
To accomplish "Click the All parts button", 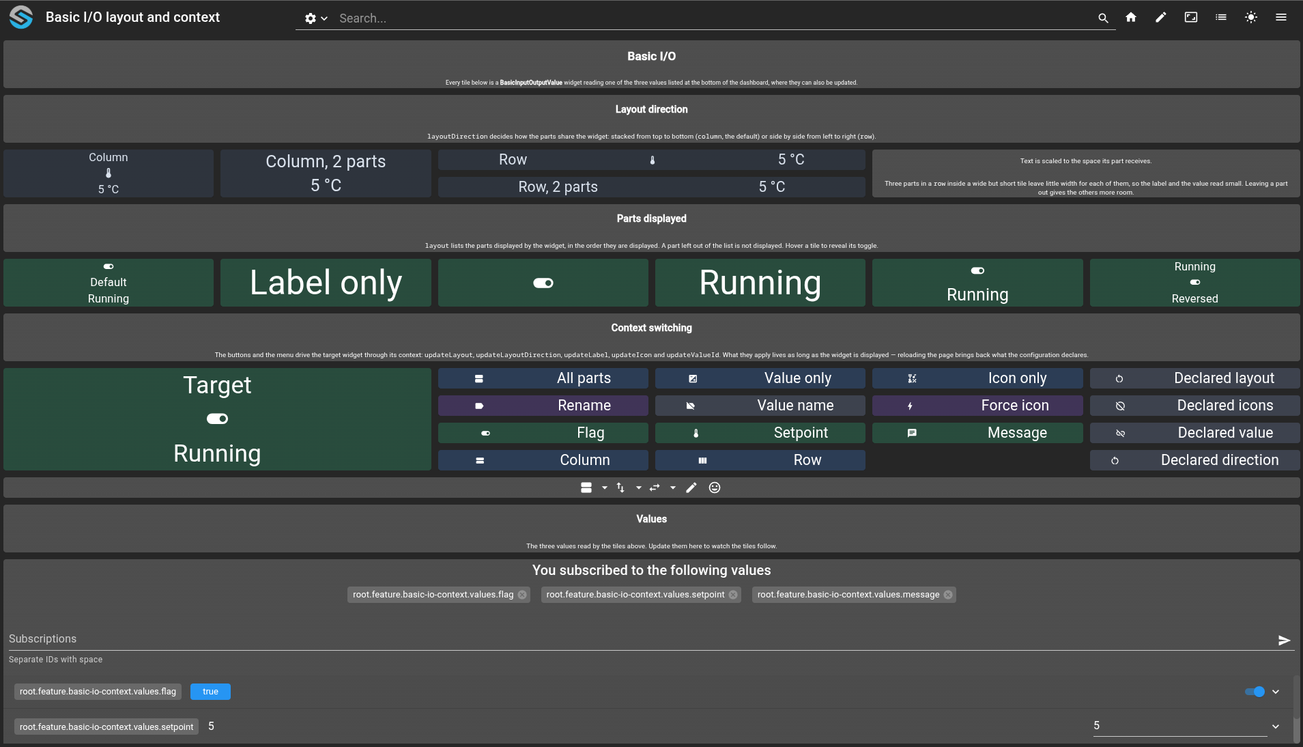I will 543,378.
